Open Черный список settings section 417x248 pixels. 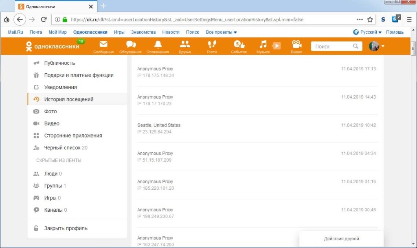point(63,148)
